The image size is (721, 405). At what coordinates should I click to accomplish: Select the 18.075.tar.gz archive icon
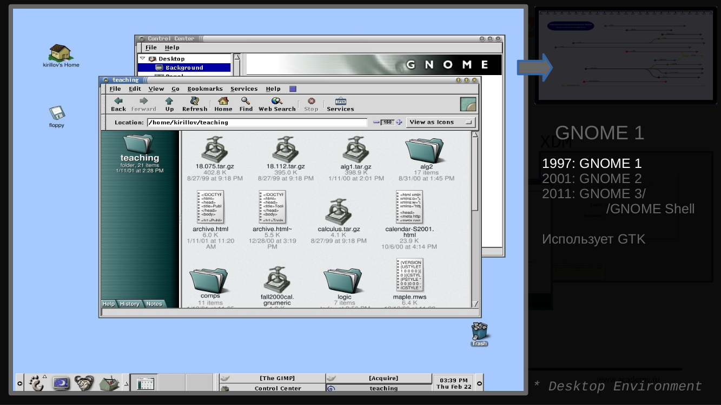(x=215, y=149)
